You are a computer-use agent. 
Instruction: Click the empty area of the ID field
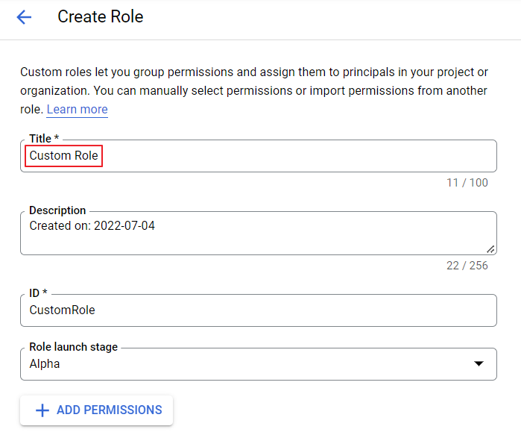(298, 310)
